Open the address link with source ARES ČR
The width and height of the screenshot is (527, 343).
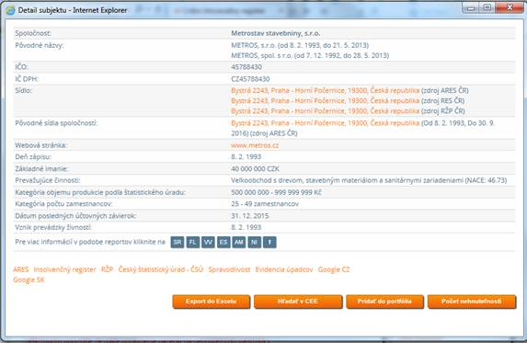coord(325,90)
